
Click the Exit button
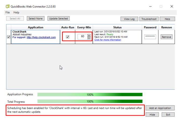(x=168, y=115)
